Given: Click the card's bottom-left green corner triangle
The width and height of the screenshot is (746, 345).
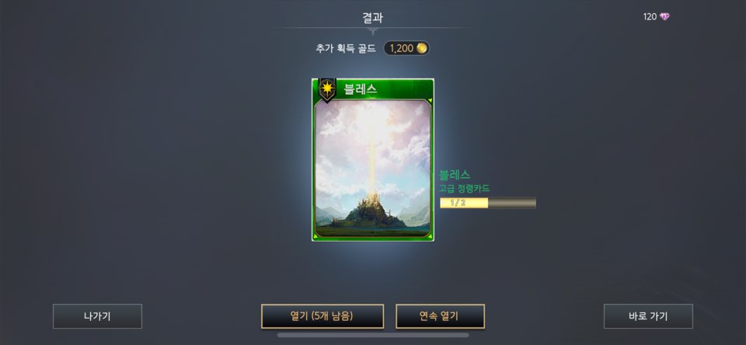Looking at the screenshot, I should pos(315,236).
